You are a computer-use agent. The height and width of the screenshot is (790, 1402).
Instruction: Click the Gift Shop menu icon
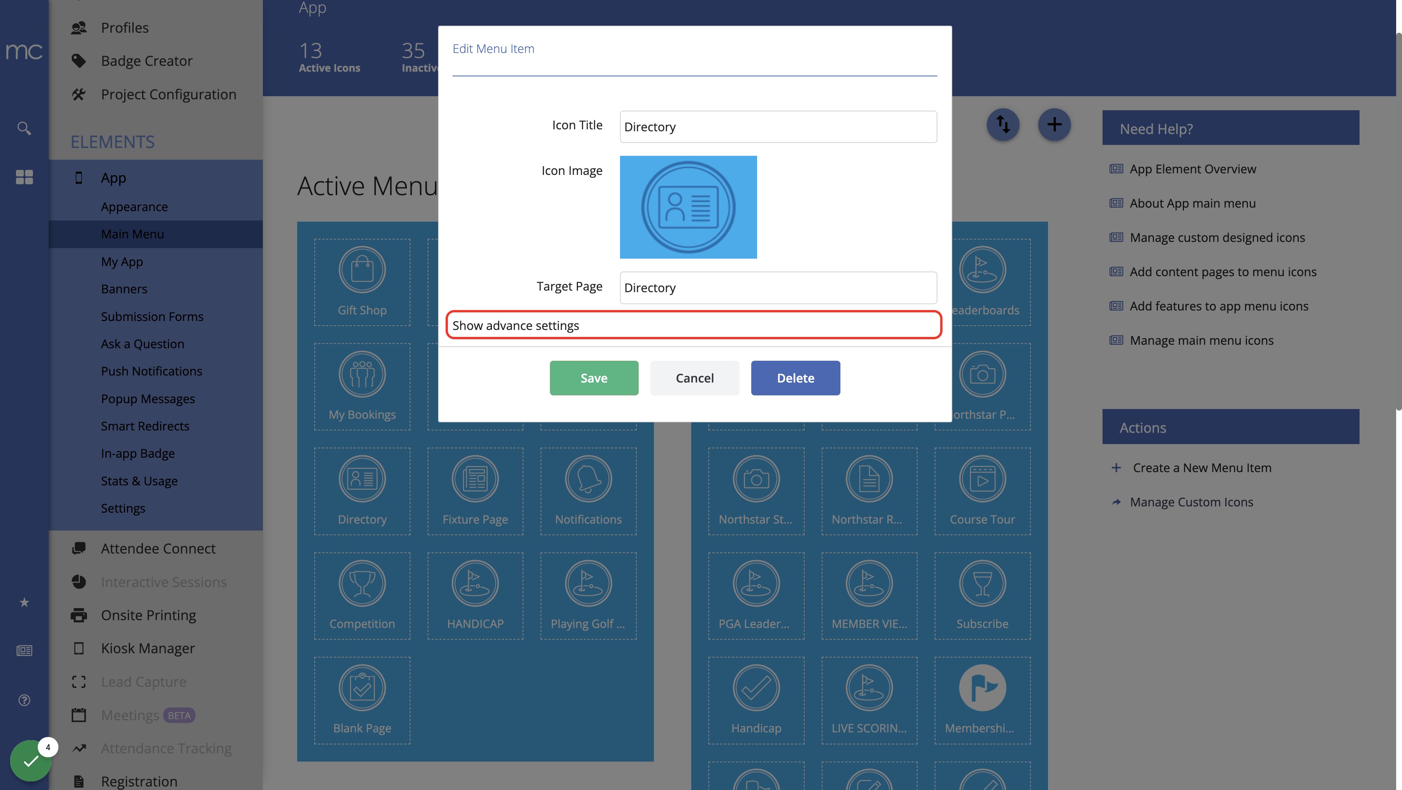tap(362, 282)
